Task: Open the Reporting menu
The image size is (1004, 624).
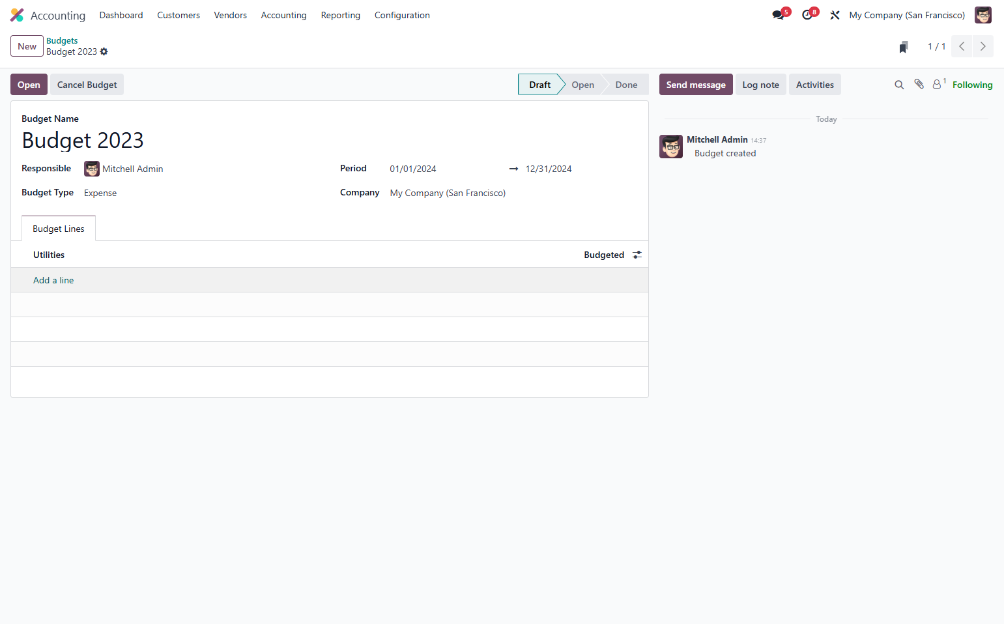Action: tap(341, 15)
